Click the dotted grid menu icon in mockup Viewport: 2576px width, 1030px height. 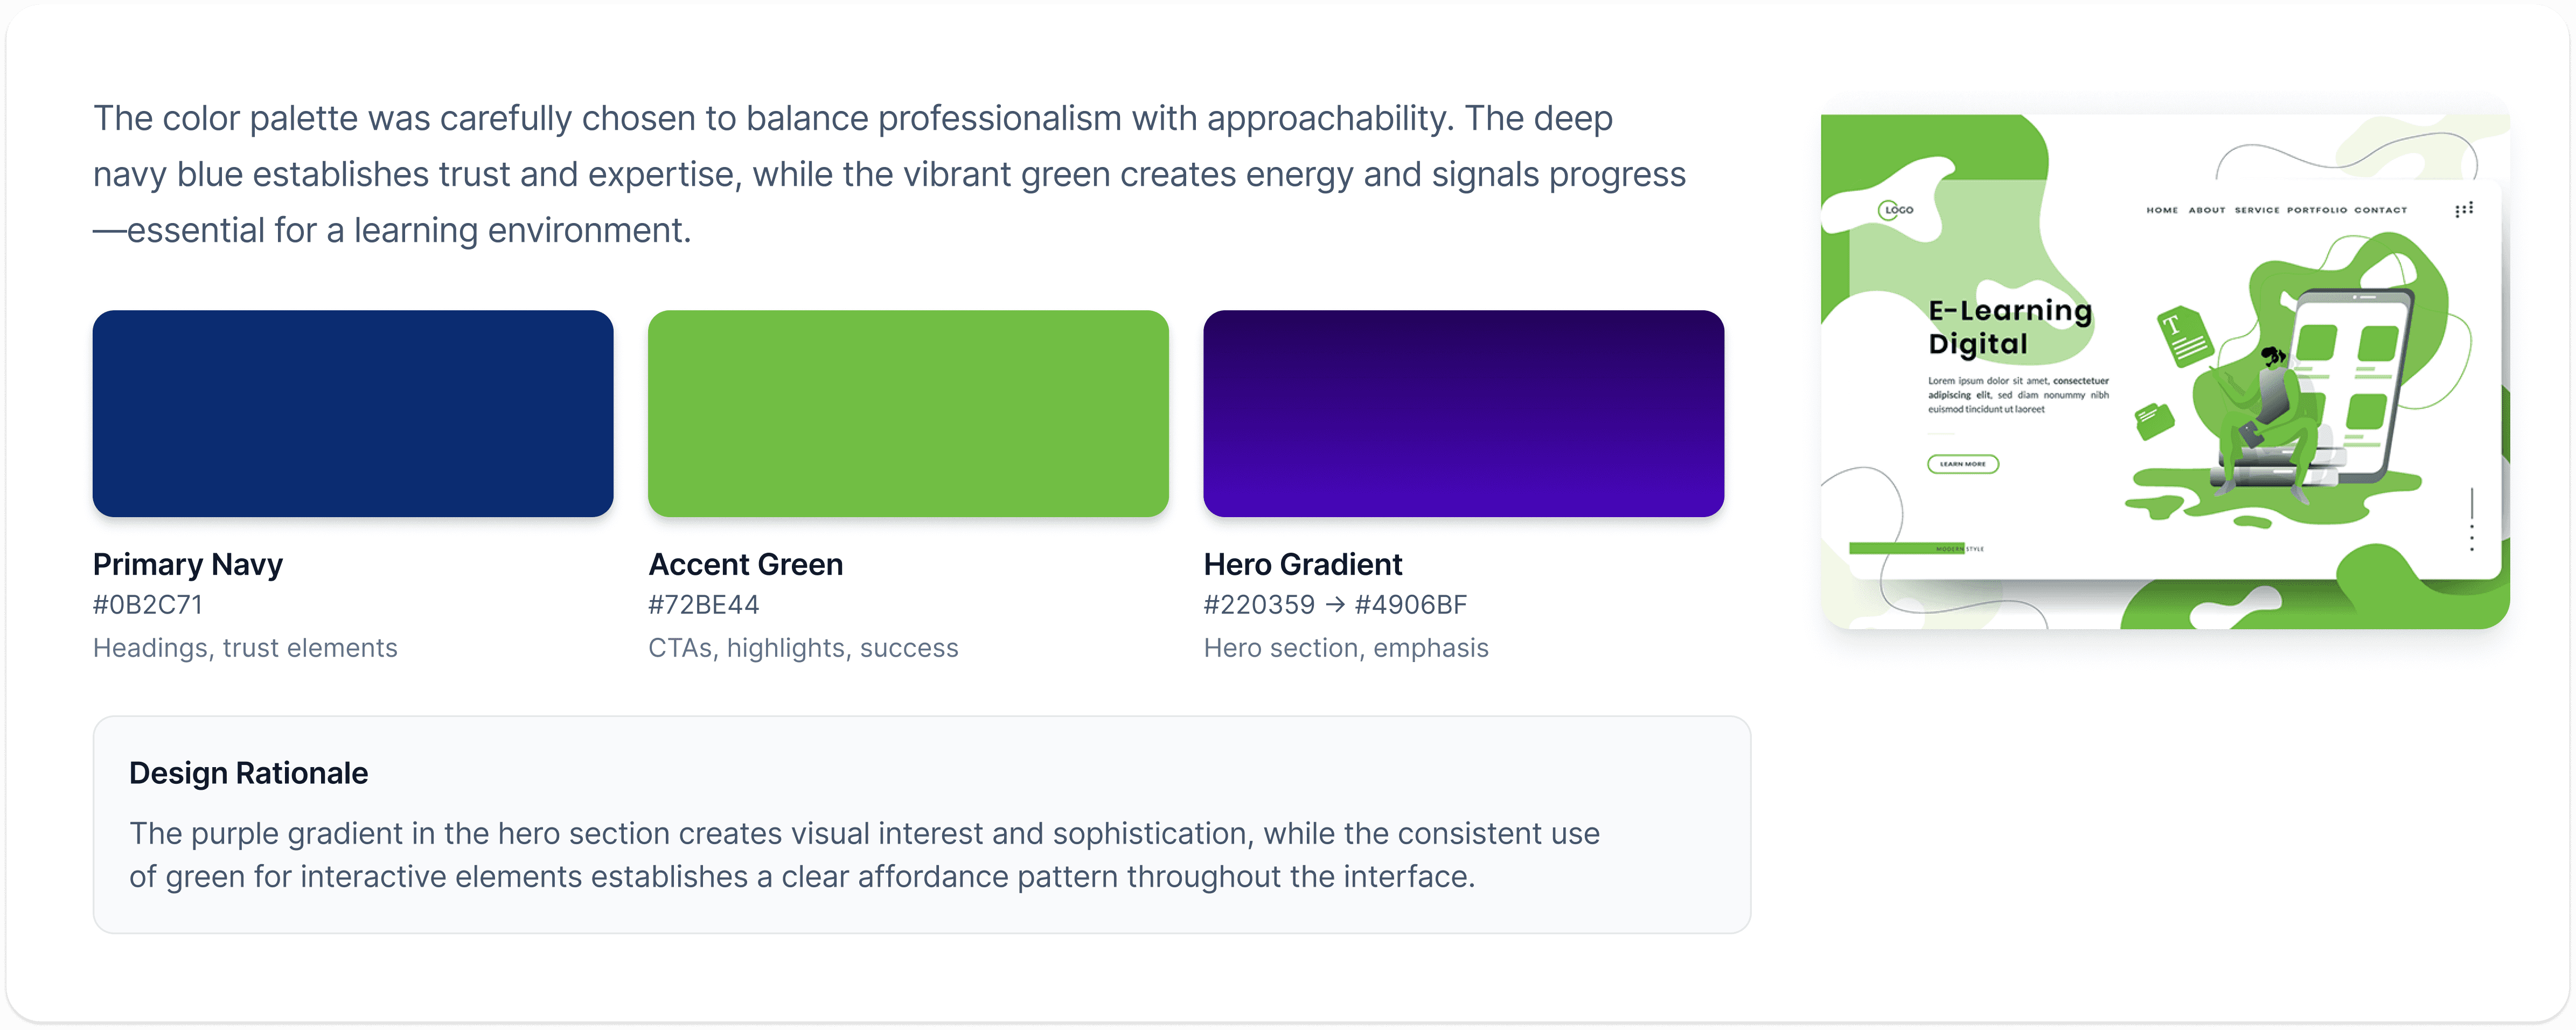click(2464, 209)
